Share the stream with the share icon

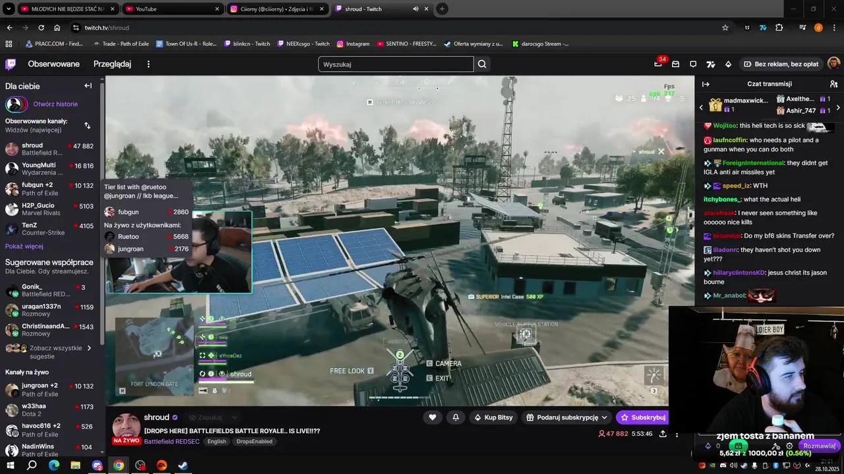click(663, 434)
